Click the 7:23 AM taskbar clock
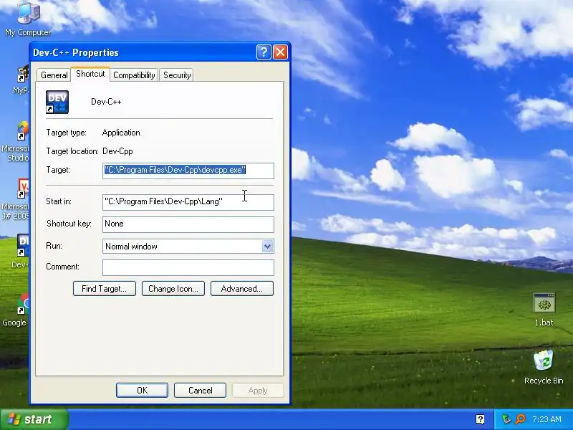The width and height of the screenshot is (573, 430). click(546, 419)
